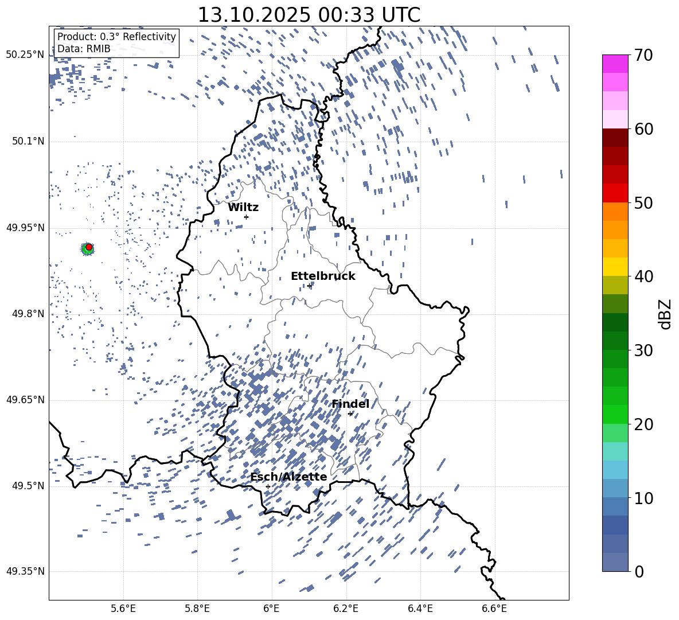The image size is (679, 620).
Task: Click the 6.4°E longitude label
Action: click(420, 609)
